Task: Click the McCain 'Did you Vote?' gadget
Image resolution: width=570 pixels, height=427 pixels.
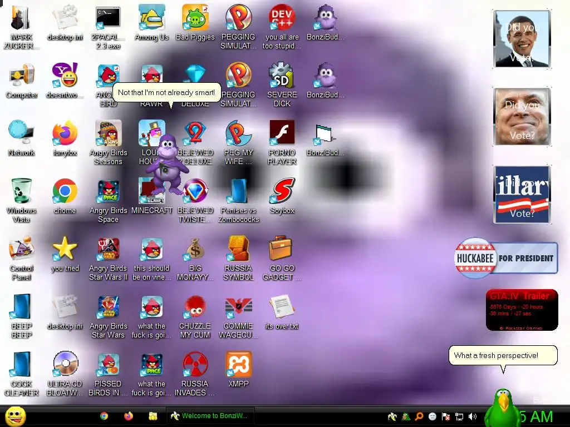Action: coord(522,117)
